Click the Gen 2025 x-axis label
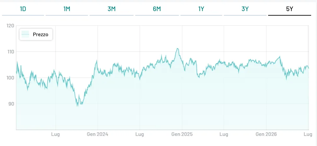This screenshot has width=317, height=146. pyautogui.click(x=182, y=134)
